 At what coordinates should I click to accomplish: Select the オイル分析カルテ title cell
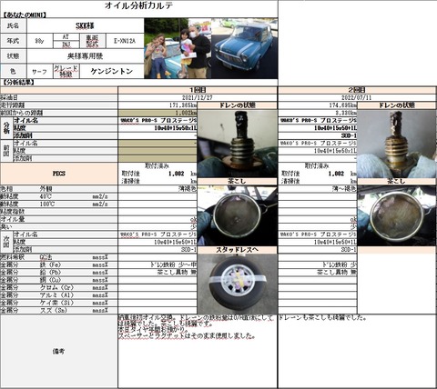[138, 5]
